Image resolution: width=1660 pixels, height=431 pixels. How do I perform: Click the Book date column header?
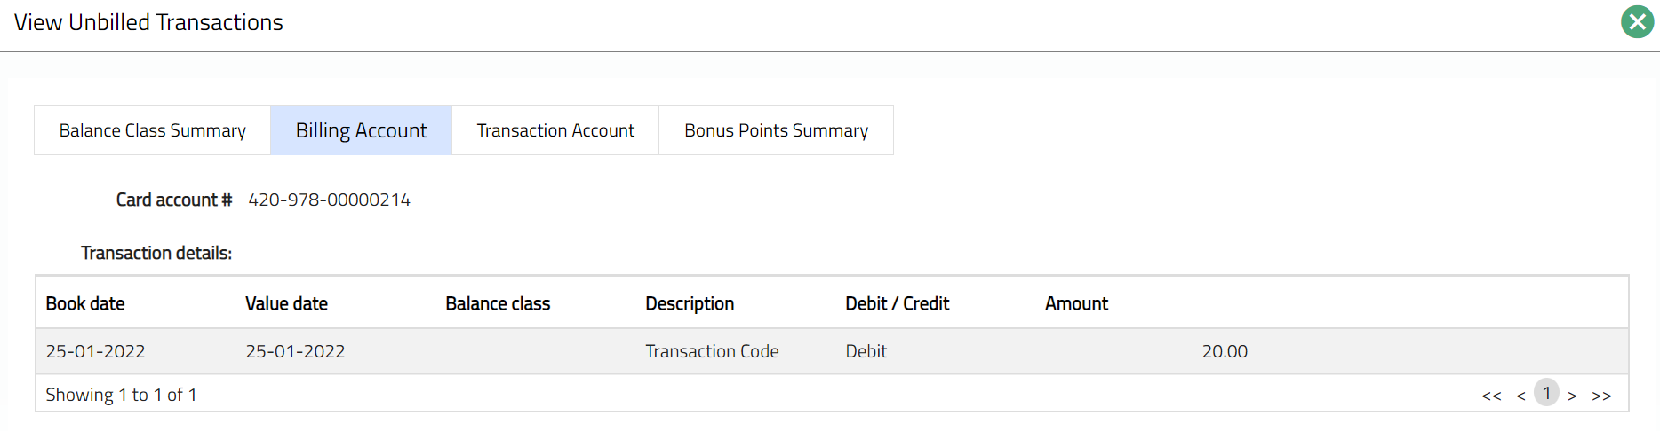tap(85, 303)
